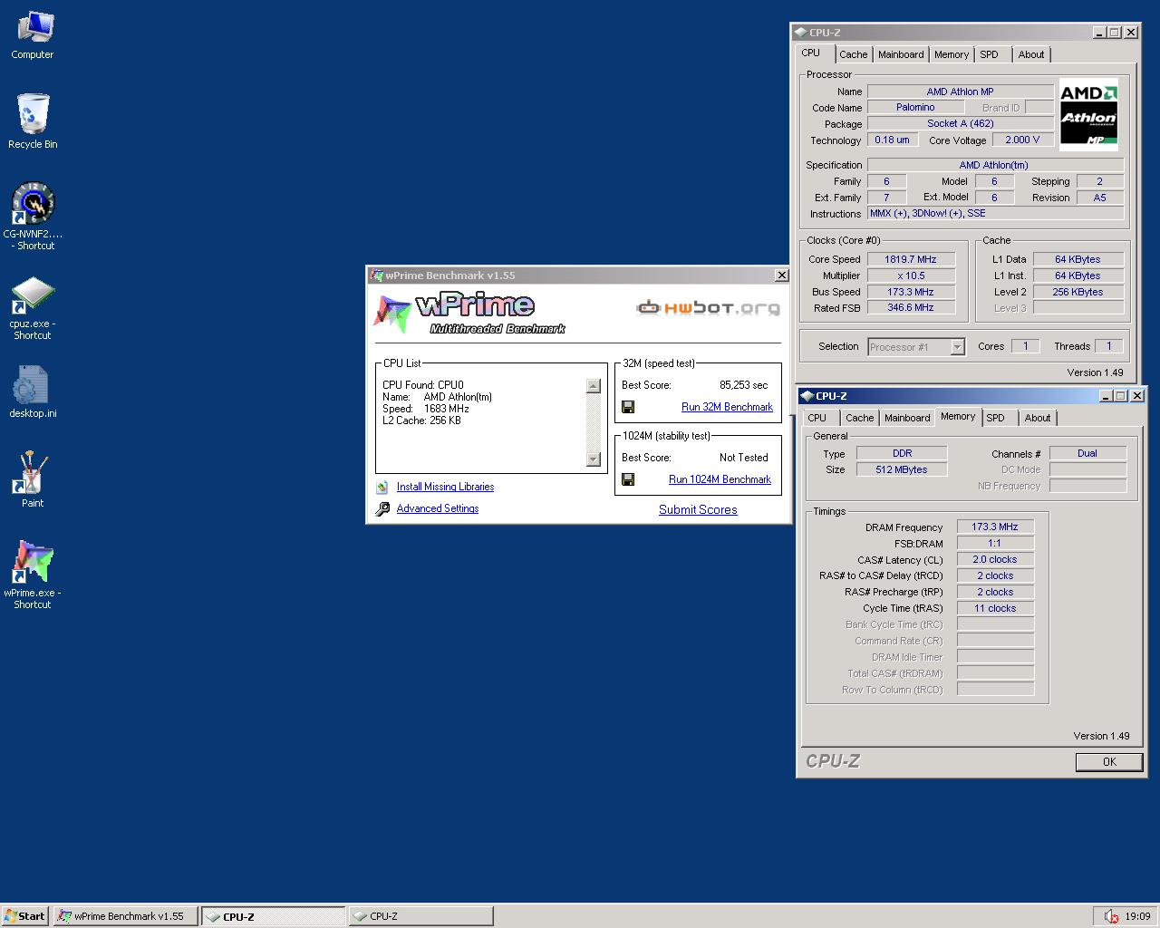
Task: Minimize the lower CPU-Z memory window
Action: (x=1106, y=396)
